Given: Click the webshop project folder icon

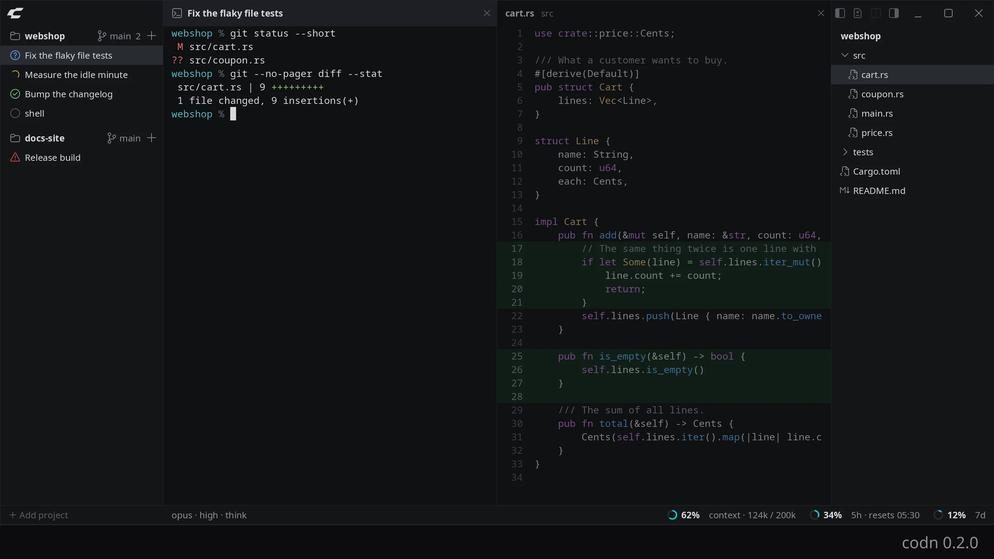Looking at the screenshot, I should point(15,36).
